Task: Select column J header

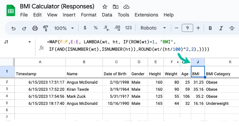Action: coord(198,62)
